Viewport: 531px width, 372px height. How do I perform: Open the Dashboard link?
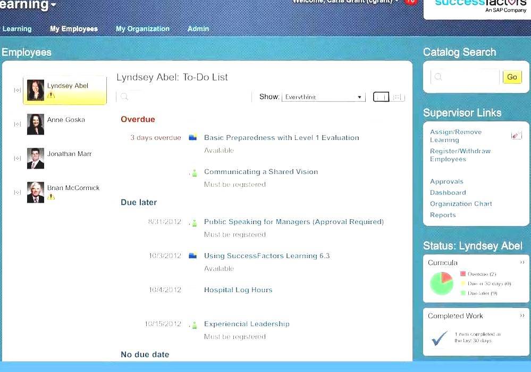click(448, 193)
